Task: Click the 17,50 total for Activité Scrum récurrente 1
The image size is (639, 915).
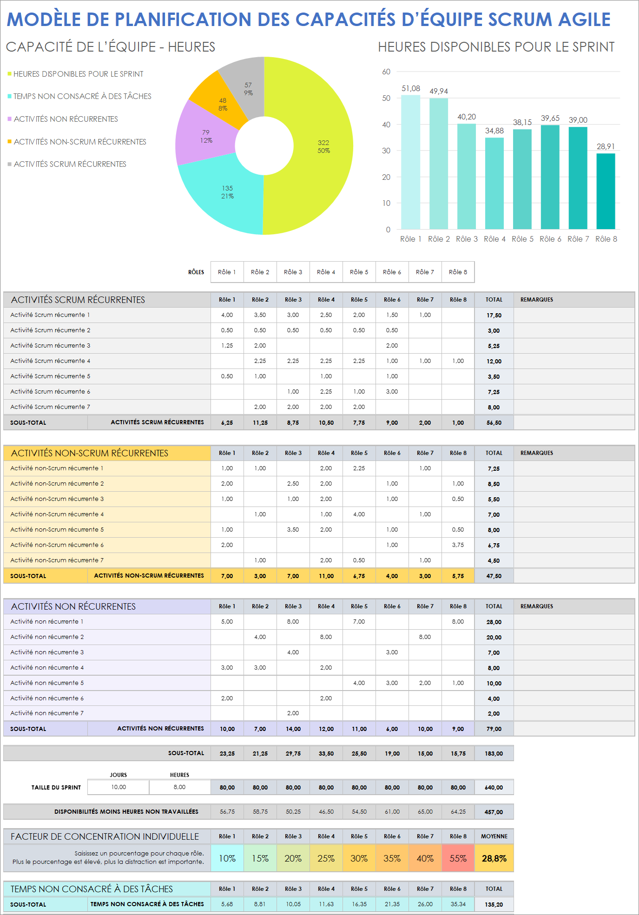Action: (494, 315)
